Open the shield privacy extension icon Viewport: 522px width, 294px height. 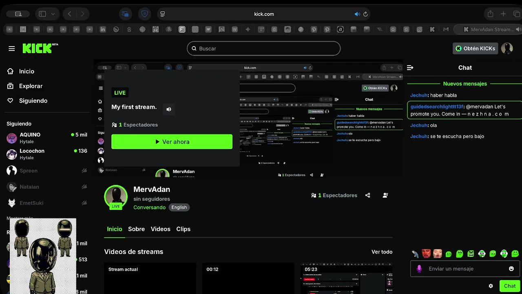[144, 14]
